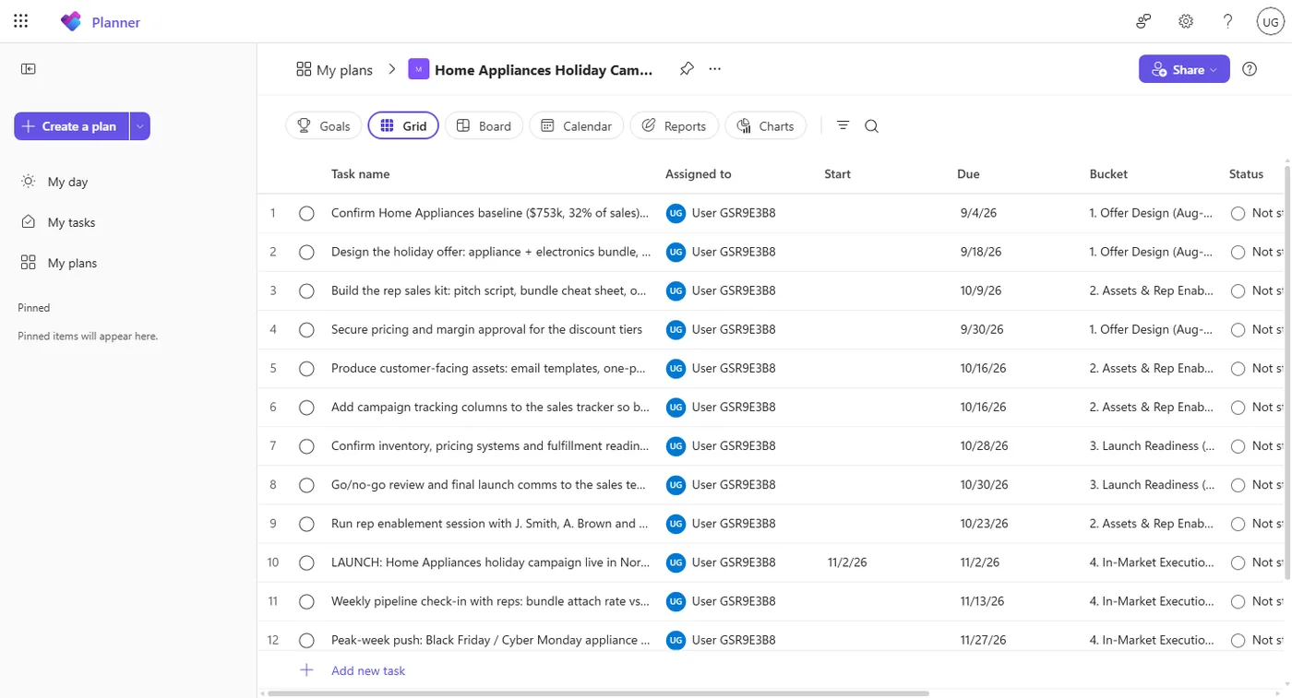This screenshot has height=698, width=1292.
Task: Click the search magnifier icon
Action: pyautogui.click(x=871, y=126)
